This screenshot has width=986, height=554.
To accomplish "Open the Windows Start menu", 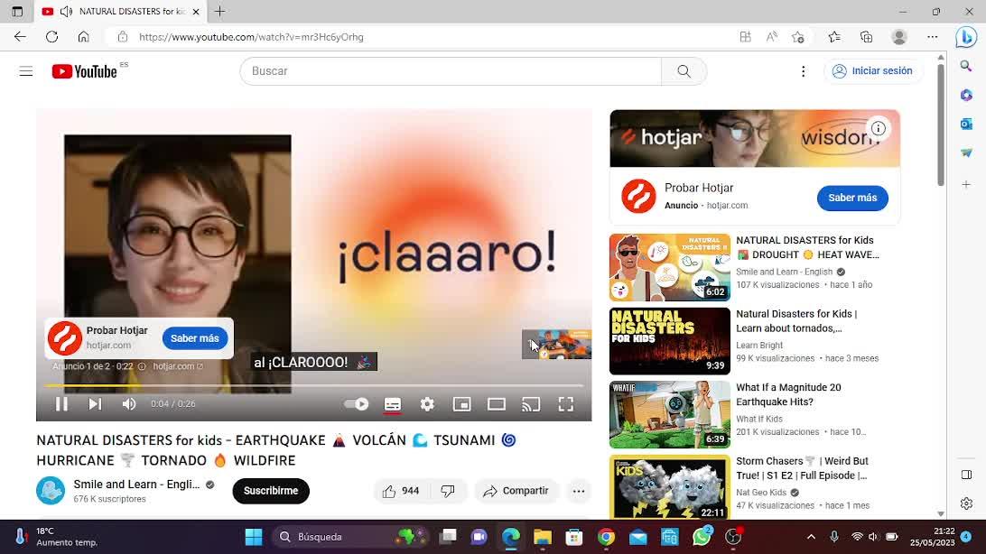I will (254, 537).
